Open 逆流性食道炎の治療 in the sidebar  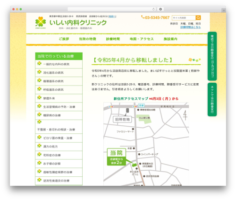(x=59, y=181)
